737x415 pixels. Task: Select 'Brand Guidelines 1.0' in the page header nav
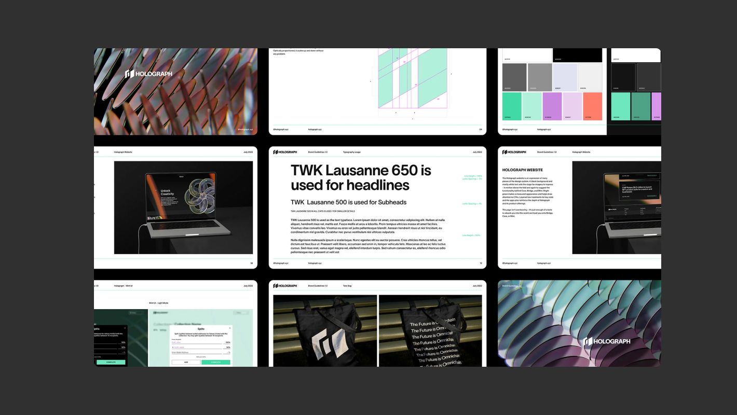coord(319,152)
